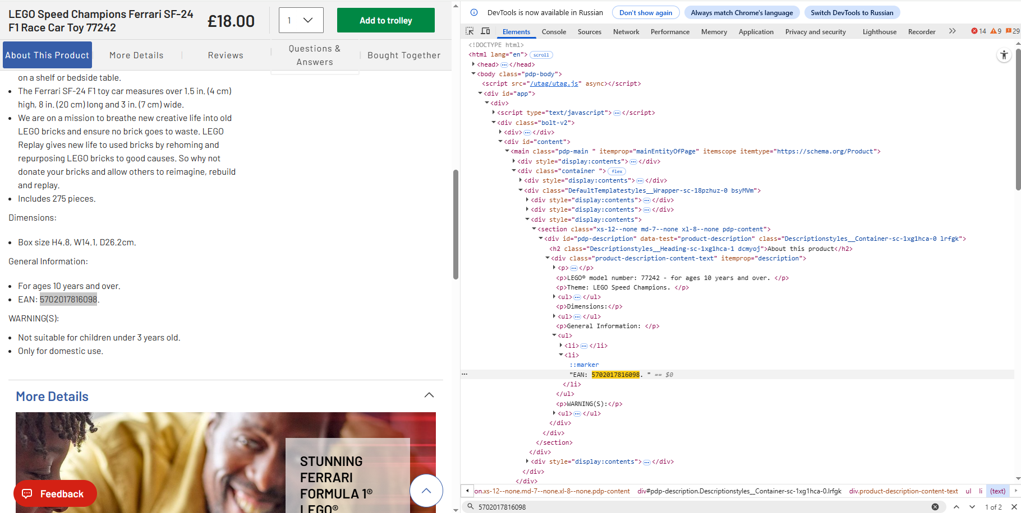Open the Recorder panel tab
Viewport: 1021px width, 513px height.
[x=922, y=32]
